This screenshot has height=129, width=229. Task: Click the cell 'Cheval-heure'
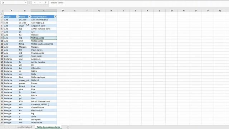(44, 107)
